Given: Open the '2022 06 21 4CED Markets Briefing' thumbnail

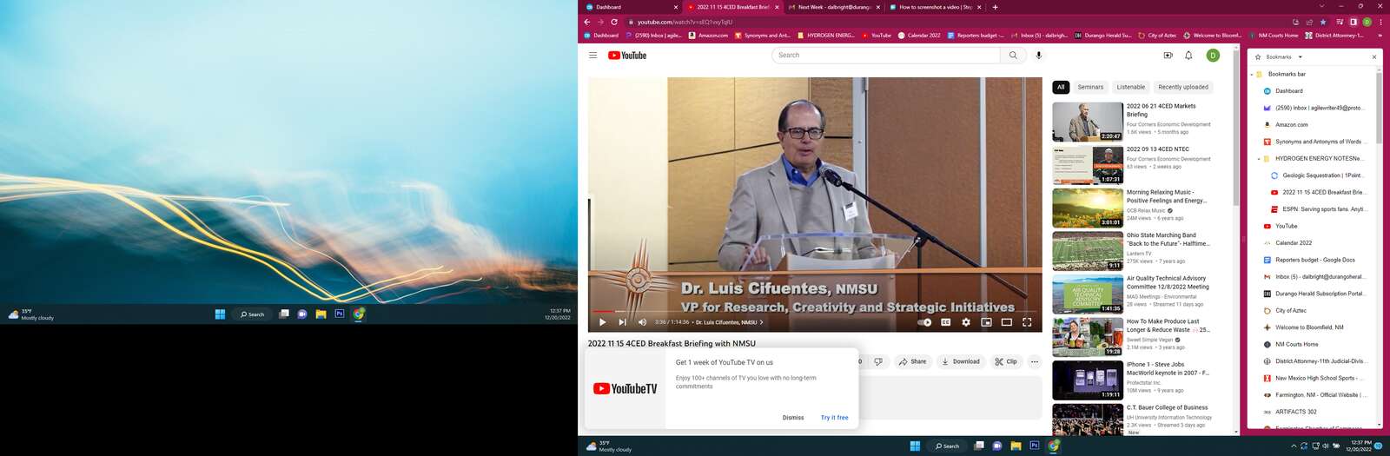Looking at the screenshot, I should [x=1088, y=122].
